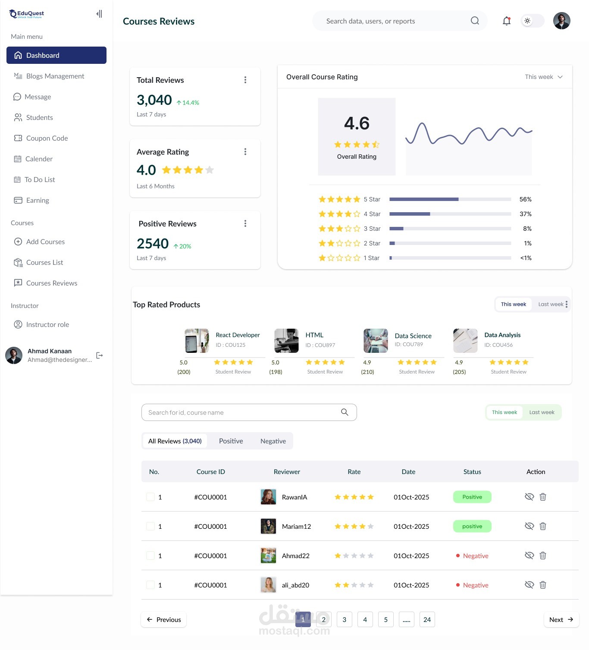Screen dimensions: 589x650
Task: Check the box for RawanIA's review row
Action: pyautogui.click(x=150, y=497)
